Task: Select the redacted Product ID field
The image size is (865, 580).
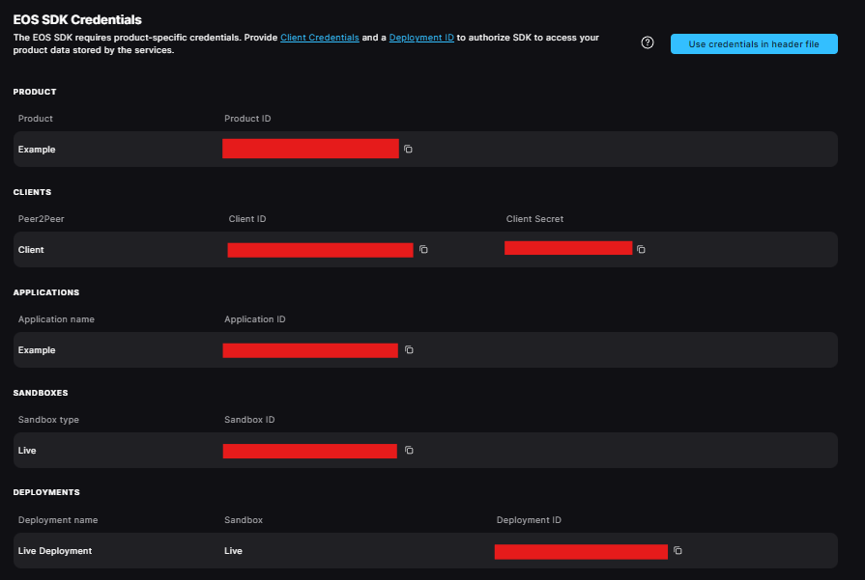Action: [x=310, y=149]
